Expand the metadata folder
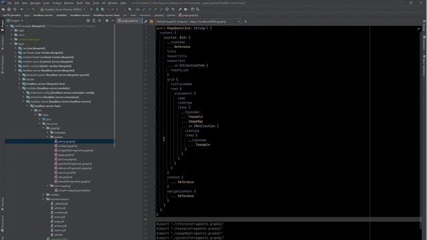 (x=47, y=133)
